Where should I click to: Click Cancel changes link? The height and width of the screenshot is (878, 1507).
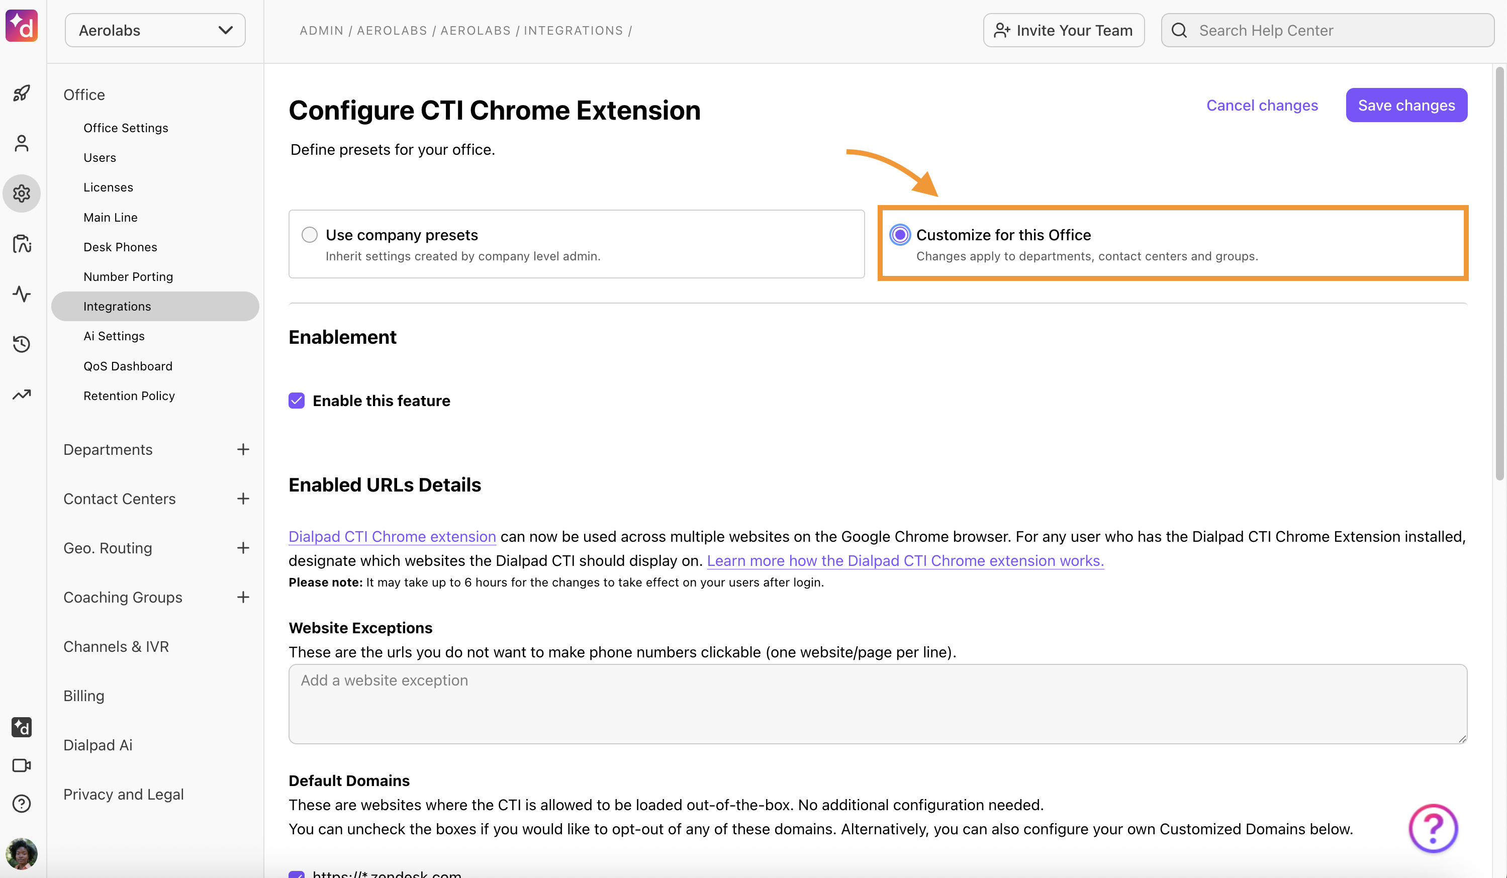tap(1262, 105)
